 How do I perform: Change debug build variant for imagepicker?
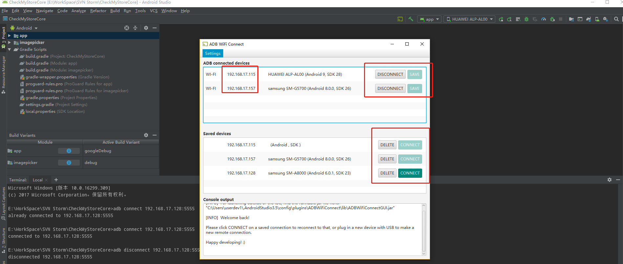click(x=121, y=163)
